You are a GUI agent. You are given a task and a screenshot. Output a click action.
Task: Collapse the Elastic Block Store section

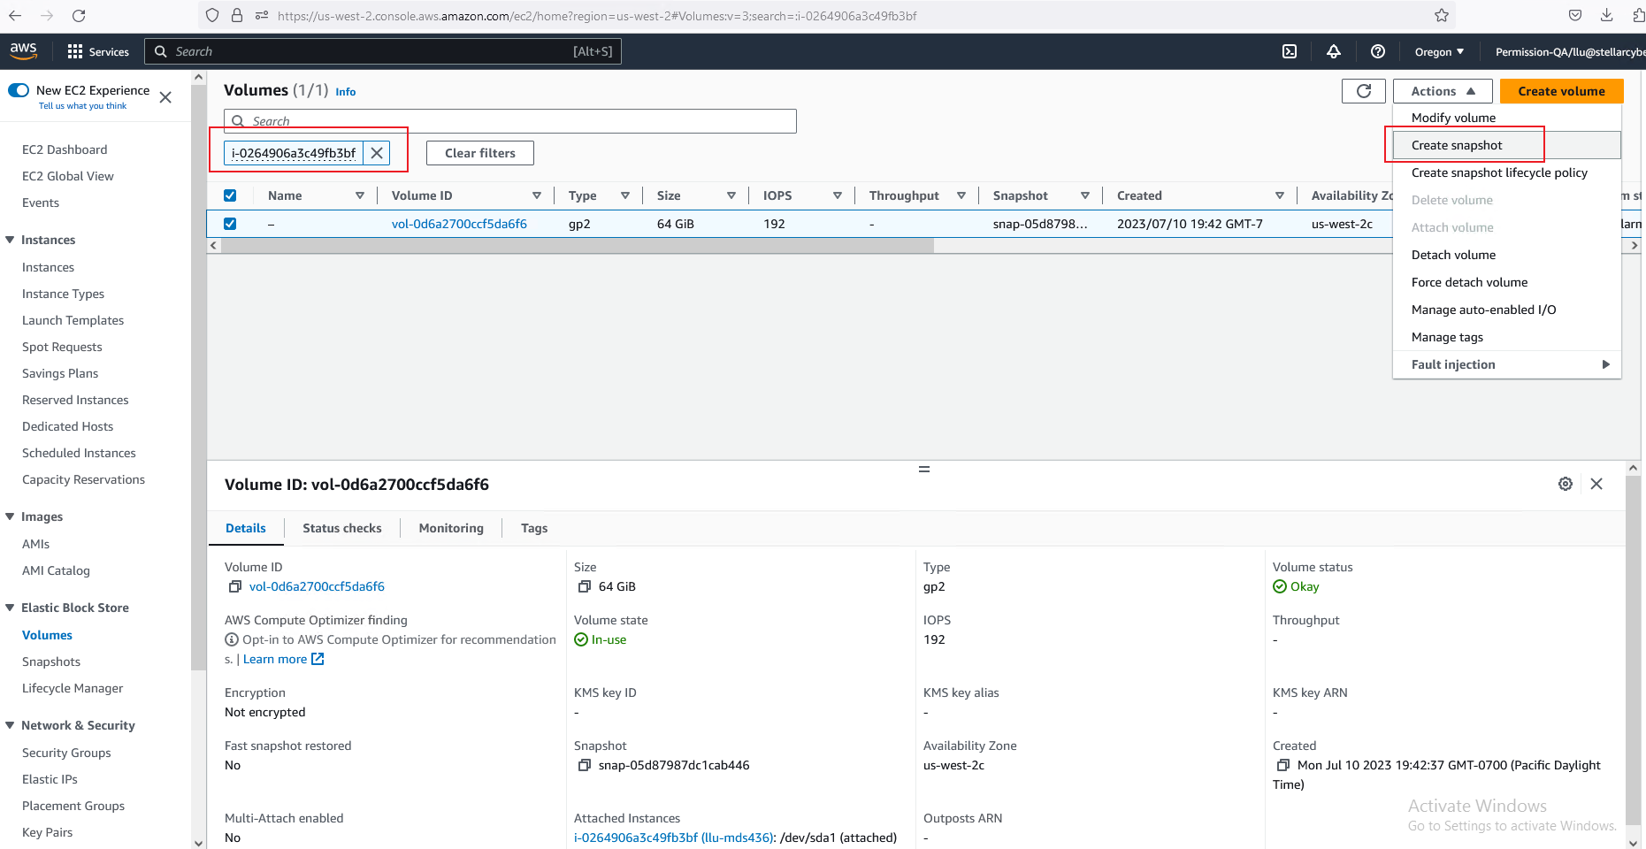pyautogui.click(x=10, y=608)
